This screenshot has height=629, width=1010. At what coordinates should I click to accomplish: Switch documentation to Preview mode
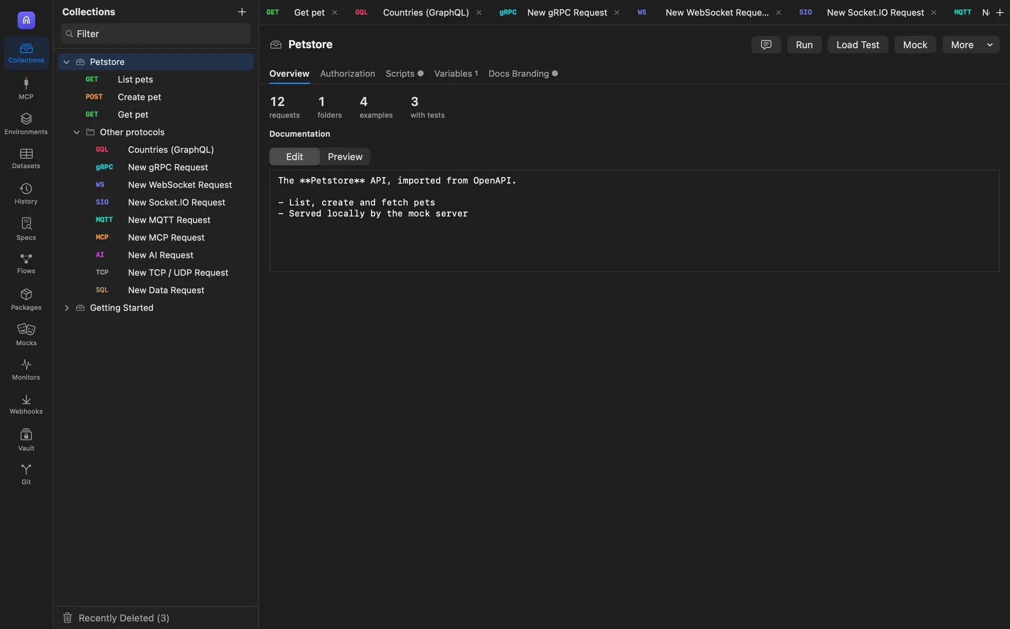345,156
